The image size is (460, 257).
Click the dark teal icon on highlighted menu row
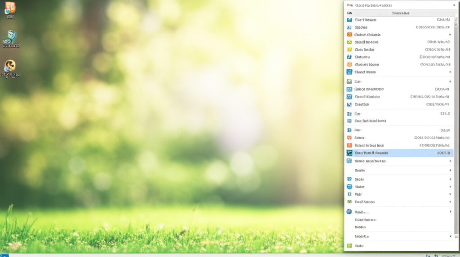(x=349, y=153)
